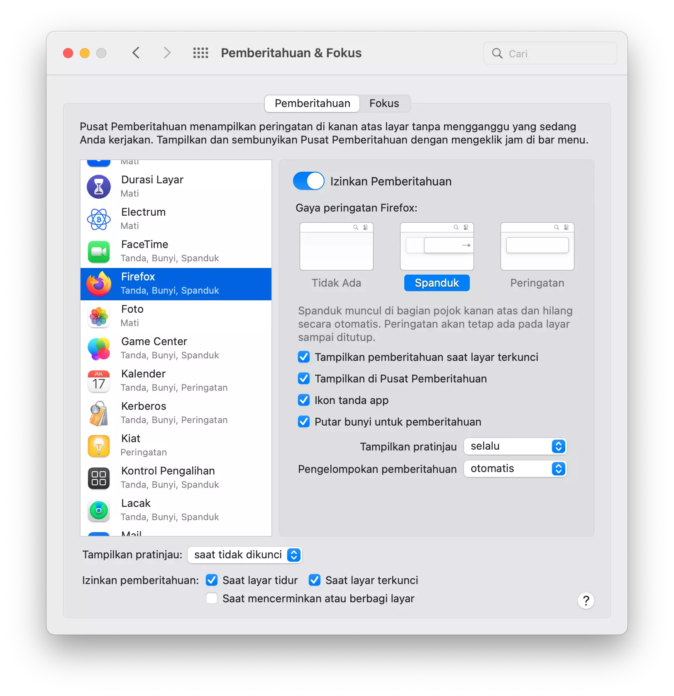Open the Tampilkan pratinjau dropdown set to selalu

click(515, 446)
